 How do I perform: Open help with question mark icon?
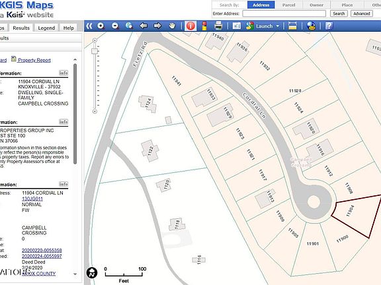[329, 26]
